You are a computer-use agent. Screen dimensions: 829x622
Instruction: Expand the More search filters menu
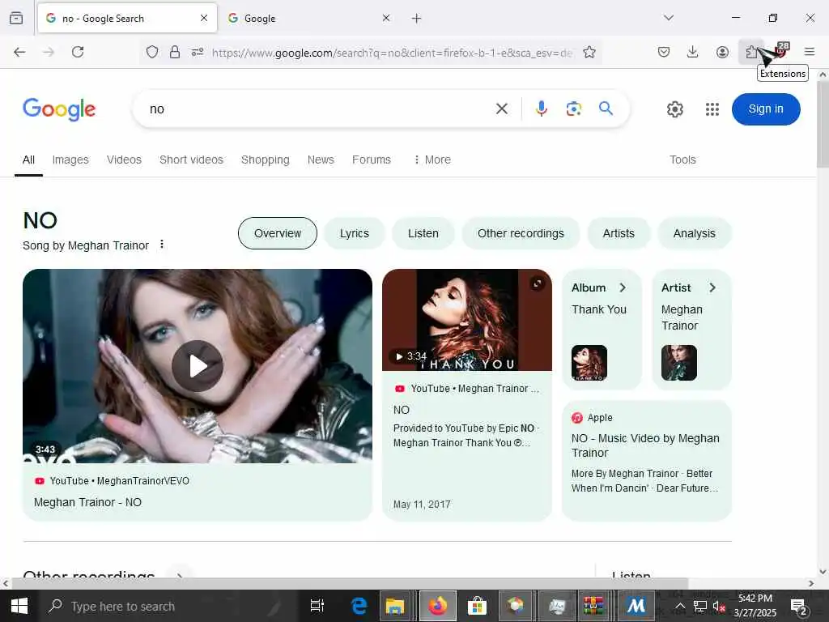[x=432, y=160]
